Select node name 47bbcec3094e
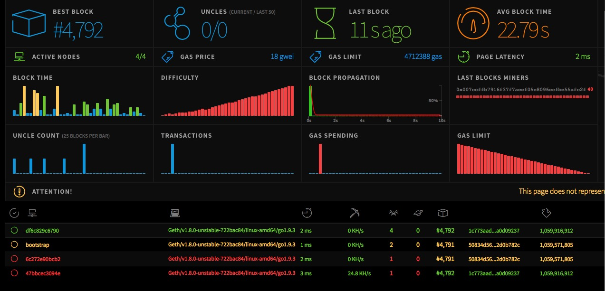The height and width of the screenshot is (291, 605). click(x=43, y=273)
